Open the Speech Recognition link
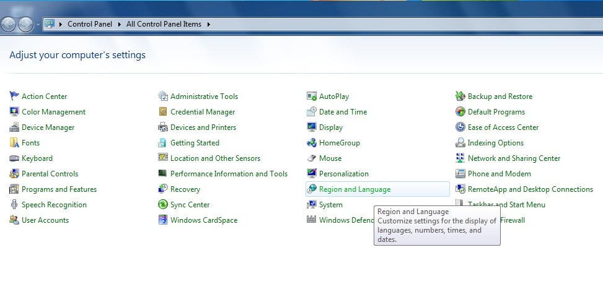 pyautogui.click(x=54, y=205)
